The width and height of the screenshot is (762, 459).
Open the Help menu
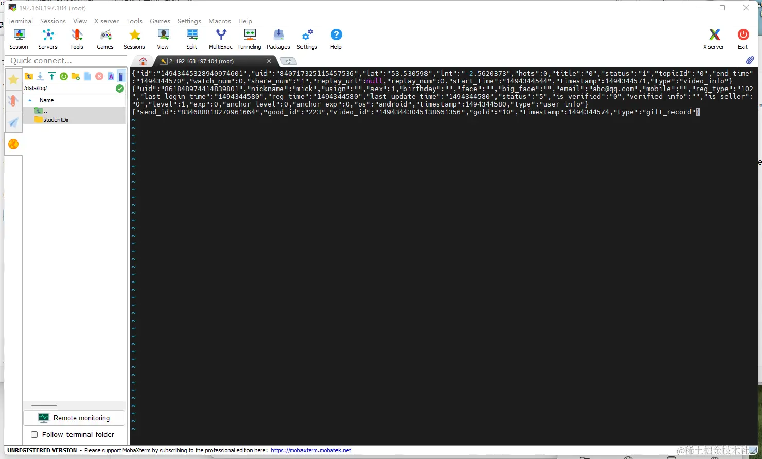[x=245, y=21]
